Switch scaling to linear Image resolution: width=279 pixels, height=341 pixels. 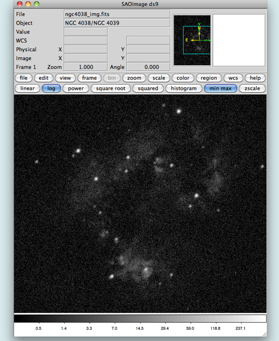point(27,88)
